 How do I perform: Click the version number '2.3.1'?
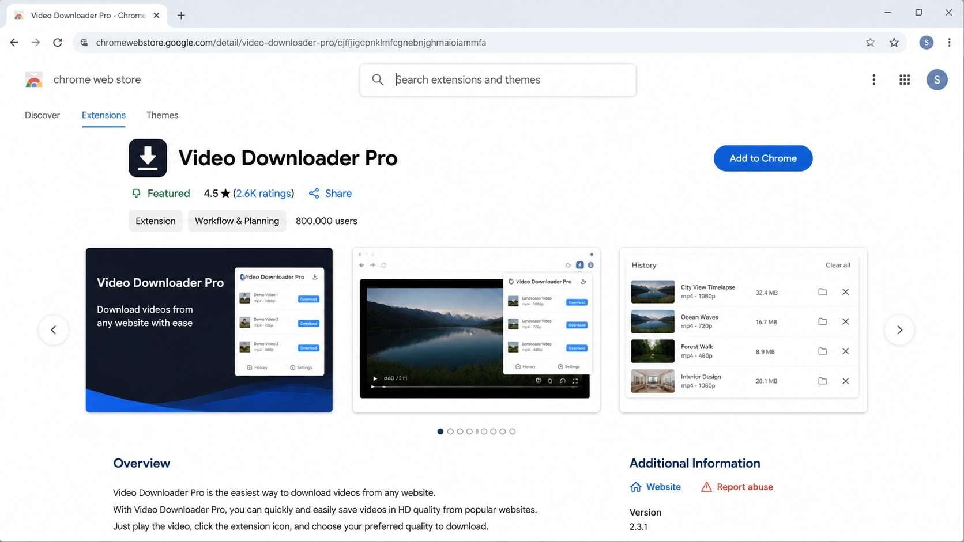pyautogui.click(x=638, y=527)
